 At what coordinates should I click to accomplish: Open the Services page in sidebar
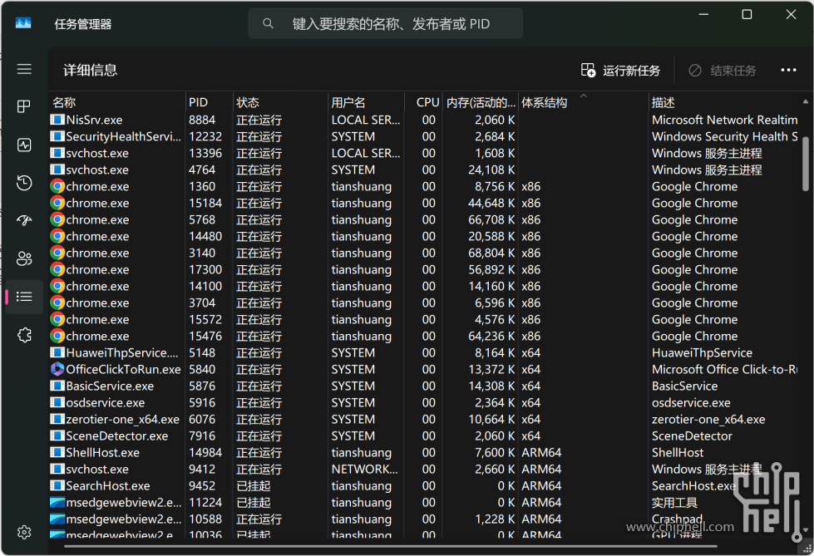(24, 334)
